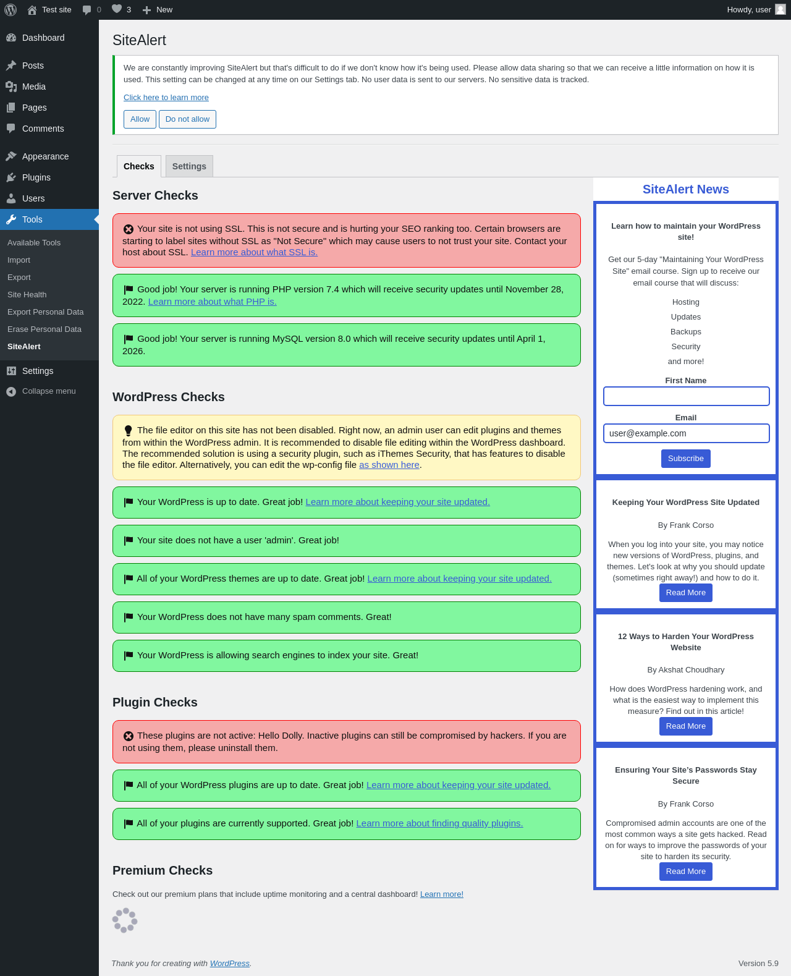791x976 pixels.
Task: Switch to the Settings tab
Action: pyautogui.click(x=189, y=166)
